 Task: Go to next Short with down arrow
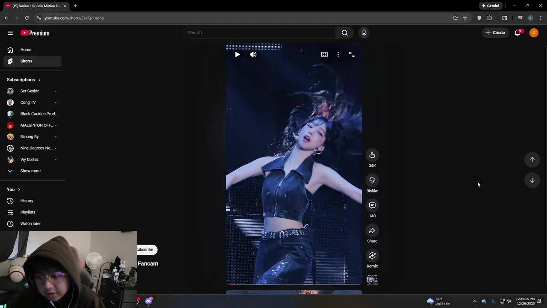[x=532, y=181]
